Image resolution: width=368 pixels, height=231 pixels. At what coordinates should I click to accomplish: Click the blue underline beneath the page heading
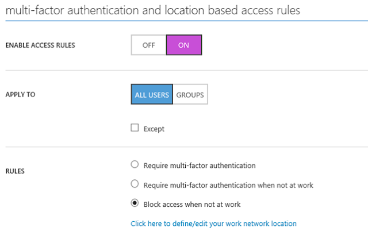184,22
